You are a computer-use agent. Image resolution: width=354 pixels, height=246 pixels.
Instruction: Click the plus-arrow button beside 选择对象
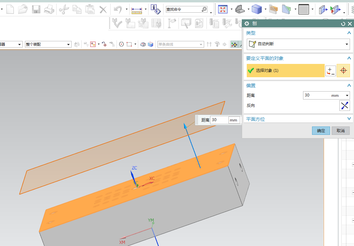pyautogui.click(x=330, y=71)
